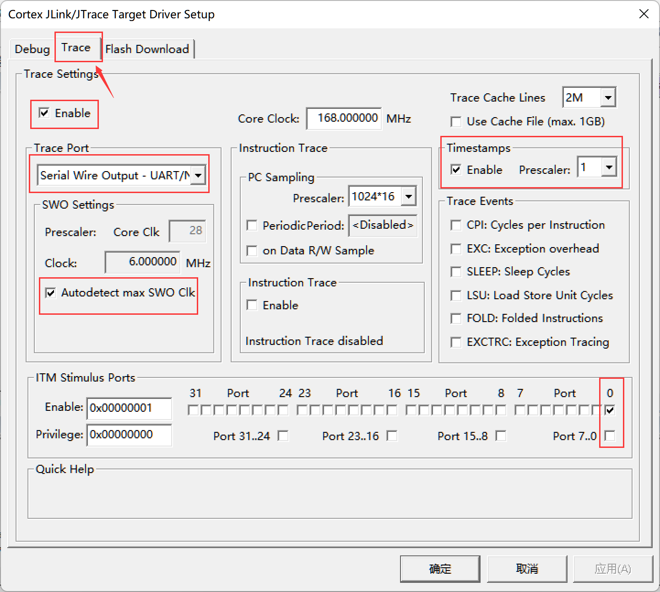Check Port 23..16 privilege checkbox
The width and height of the screenshot is (660, 592).
(x=392, y=436)
